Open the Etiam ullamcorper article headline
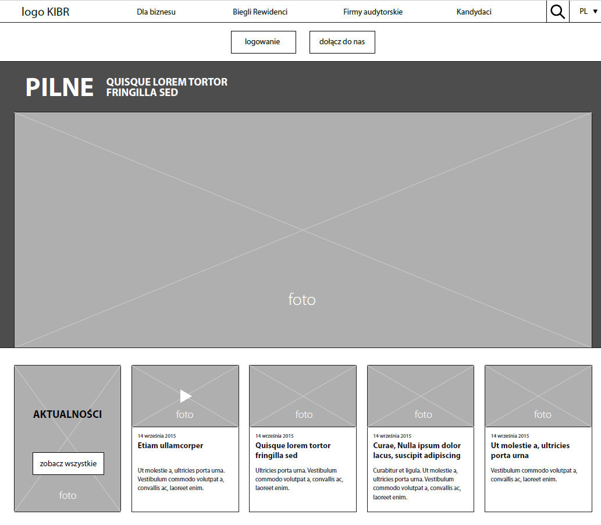Image resolution: width=601 pixels, height=525 pixels. coord(170,446)
